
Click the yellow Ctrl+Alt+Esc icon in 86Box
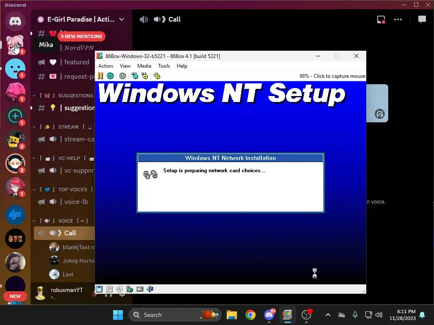[145, 76]
